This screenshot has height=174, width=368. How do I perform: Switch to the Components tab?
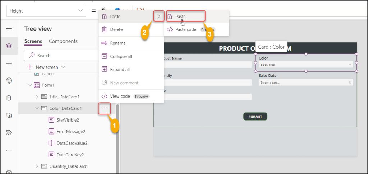click(x=63, y=41)
